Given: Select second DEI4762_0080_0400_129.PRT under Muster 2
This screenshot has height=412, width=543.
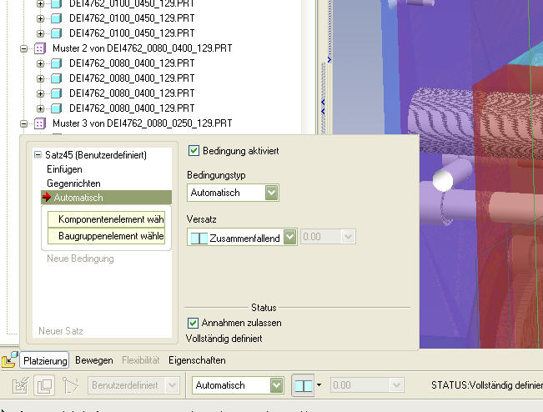Looking at the screenshot, I should pyautogui.click(x=132, y=78).
